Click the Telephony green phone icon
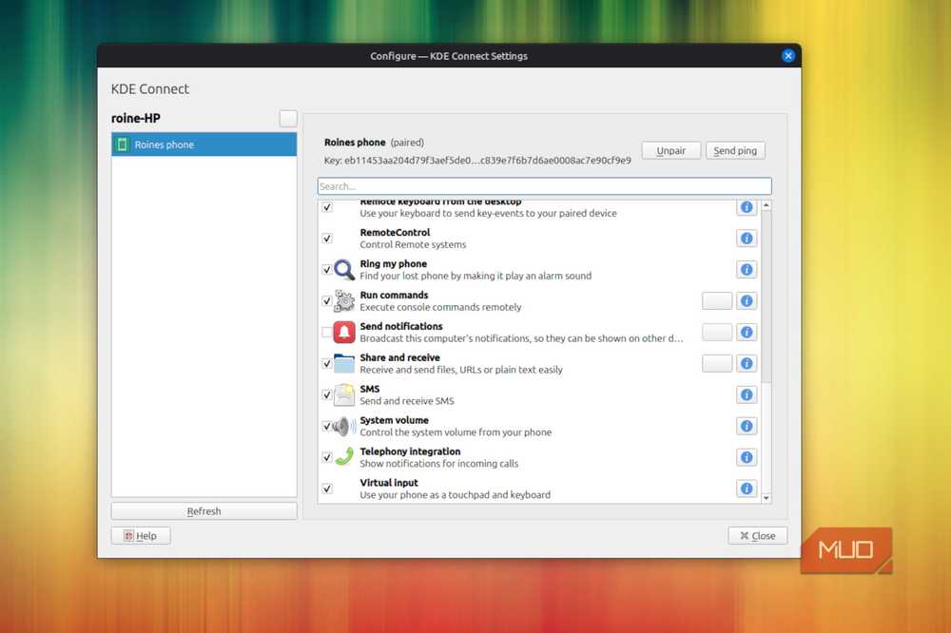Viewport: 951px width, 633px height. pos(344,456)
